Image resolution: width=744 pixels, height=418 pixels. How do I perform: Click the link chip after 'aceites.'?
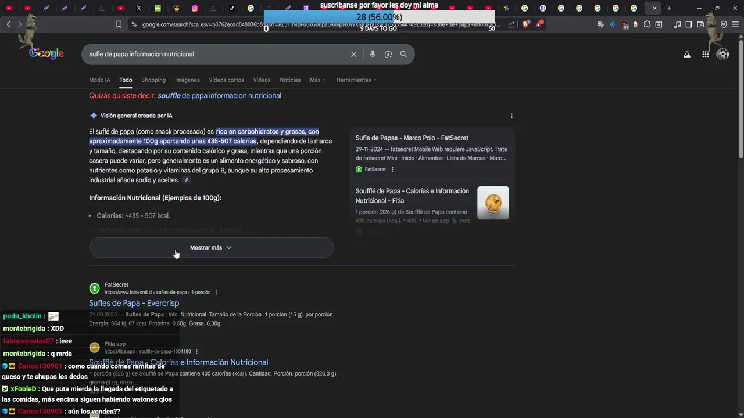186,180
